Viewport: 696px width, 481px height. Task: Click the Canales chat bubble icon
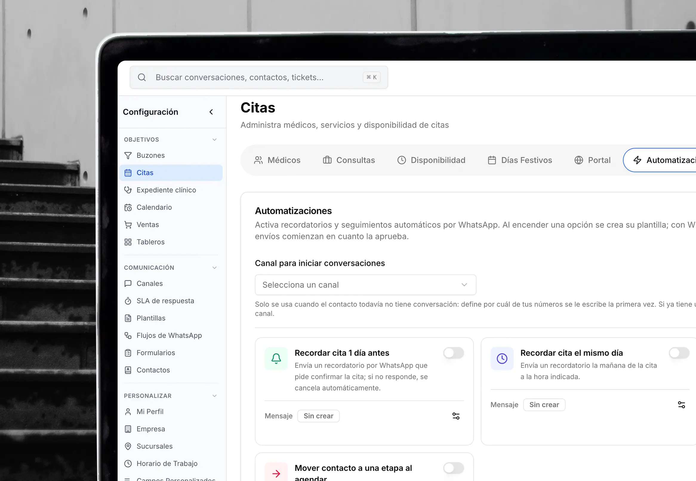coord(128,284)
